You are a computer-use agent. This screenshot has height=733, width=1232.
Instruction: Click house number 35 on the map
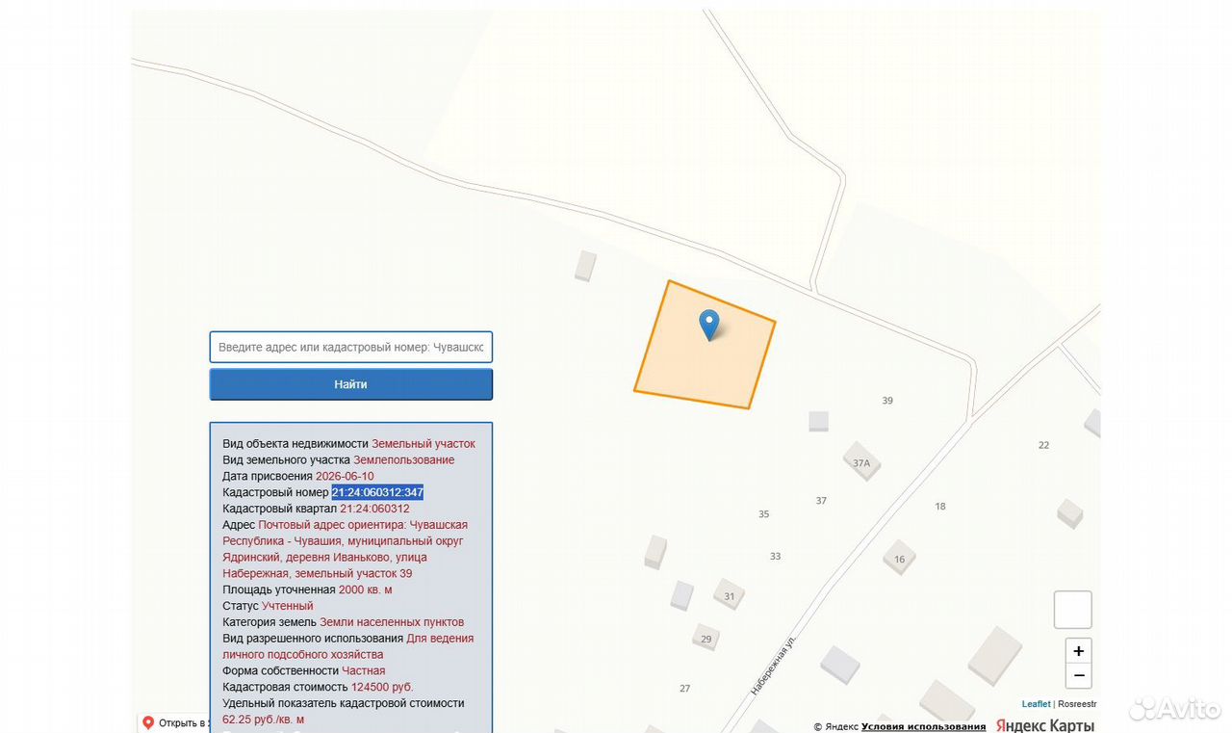(763, 514)
